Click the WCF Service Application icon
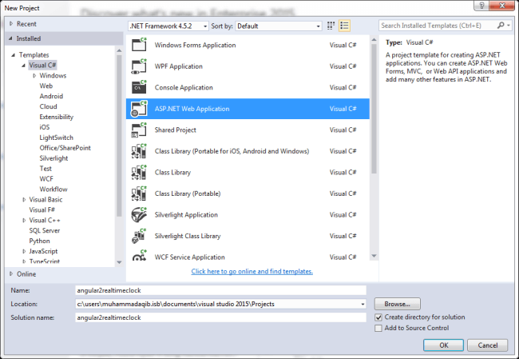This screenshot has height=359, width=519. click(x=139, y=256)
